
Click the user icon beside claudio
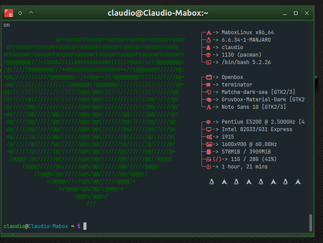coord(209,47)
